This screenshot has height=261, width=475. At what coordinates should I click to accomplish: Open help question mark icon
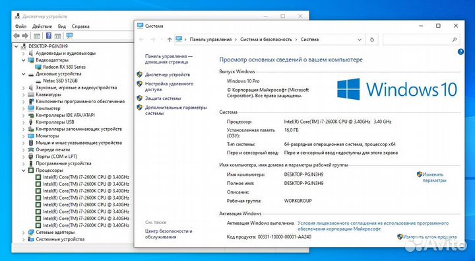(460, 52)
